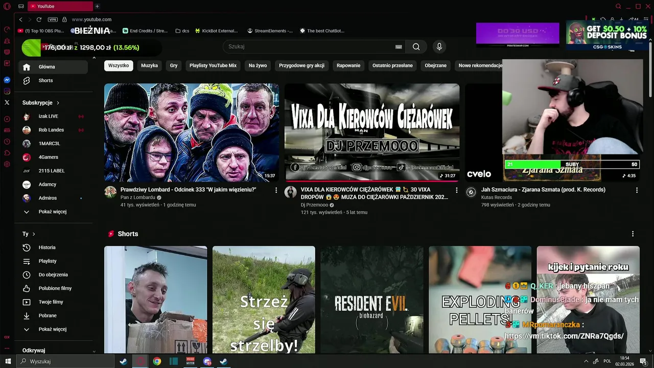Open StreamElements bookmark
The image size is (654, 368).
270,31
